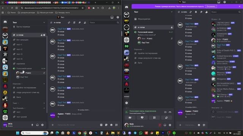This screenshot has width=243, height=136.
Task: Open pinned messages in browser Discord header
Action: (79, 23)
